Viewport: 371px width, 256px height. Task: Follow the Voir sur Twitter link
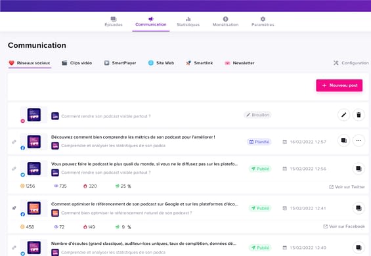347,187
